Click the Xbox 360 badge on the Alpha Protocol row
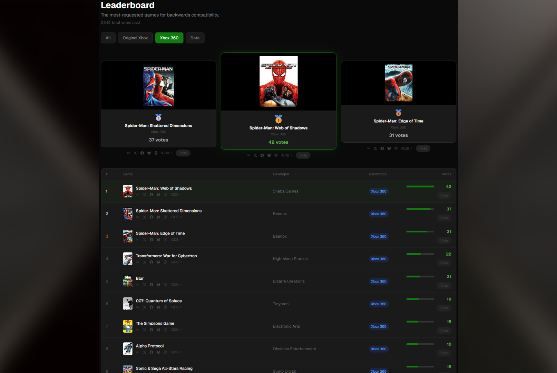 tap(379, 349)
